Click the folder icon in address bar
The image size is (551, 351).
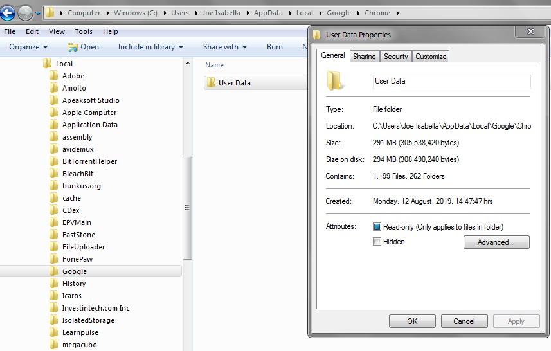click(x=50, y=13)
